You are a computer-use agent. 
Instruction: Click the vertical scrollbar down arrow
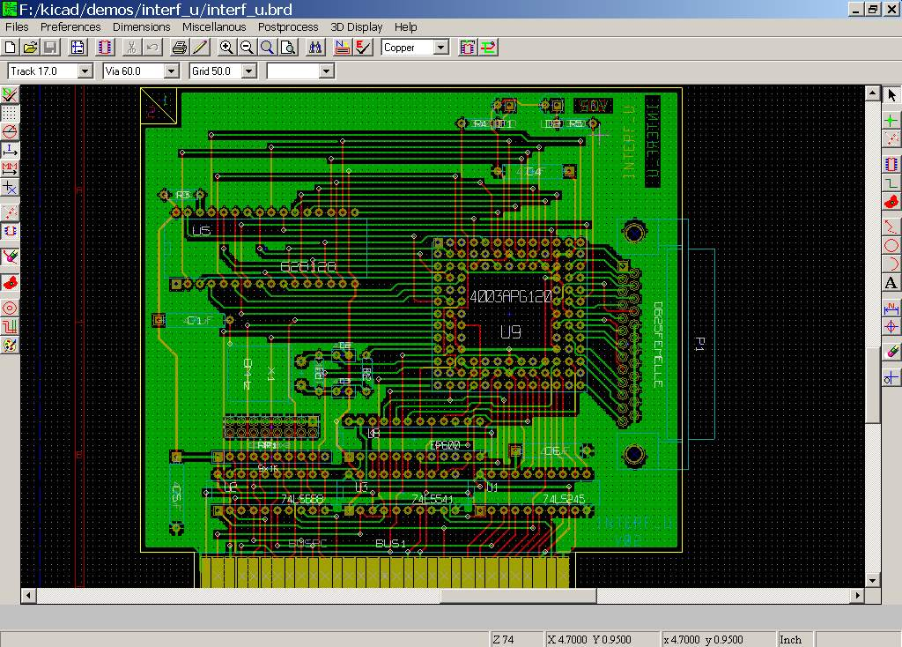point(872,580)
